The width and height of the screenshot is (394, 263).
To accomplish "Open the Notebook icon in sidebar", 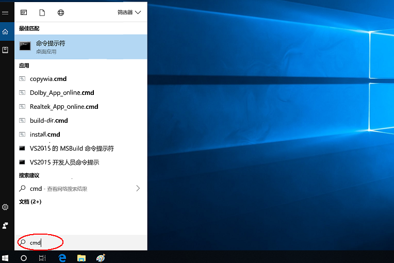I will click(x=5, y=50).
